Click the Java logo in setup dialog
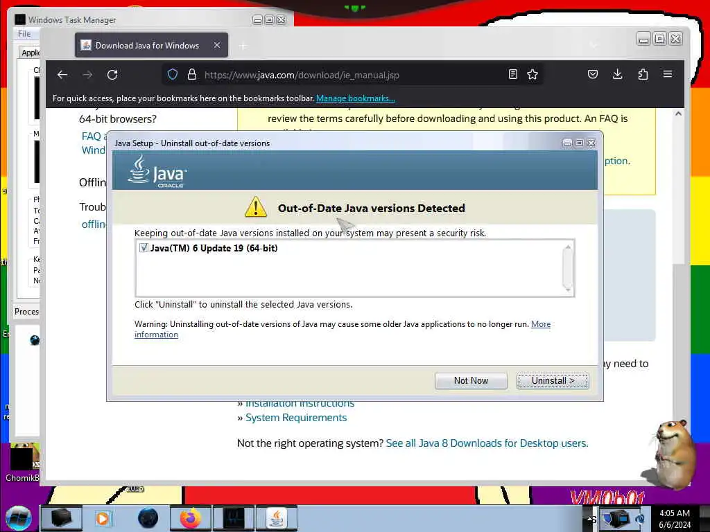710x532 pixels. (157, 171)
